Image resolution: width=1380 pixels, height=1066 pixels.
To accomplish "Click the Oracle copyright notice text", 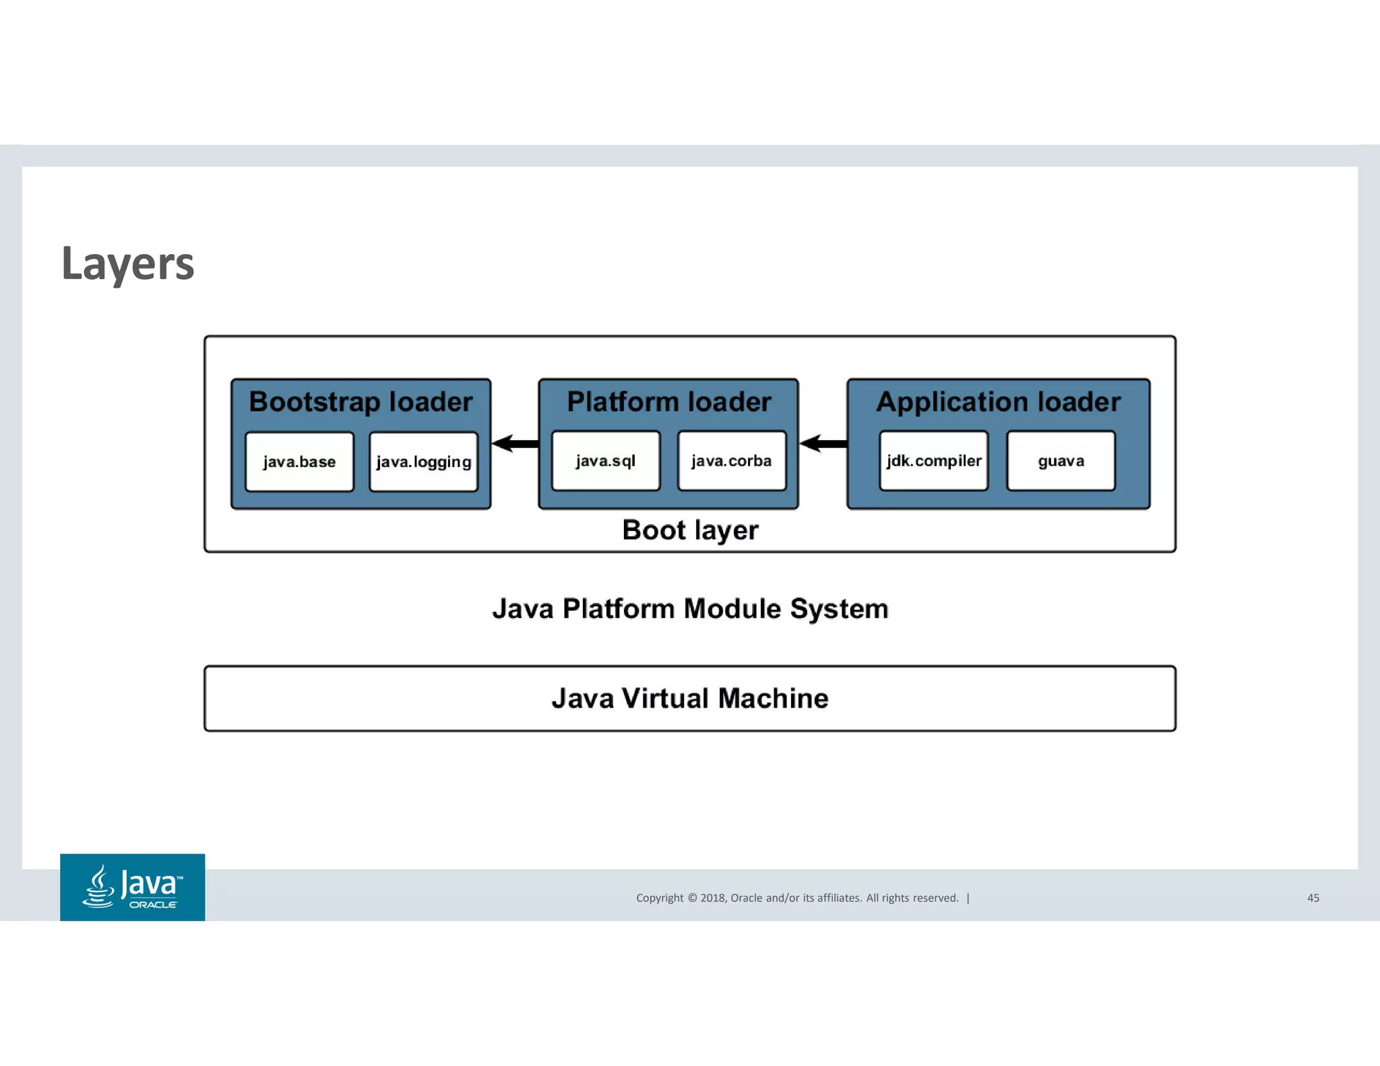I will point(796,898).
